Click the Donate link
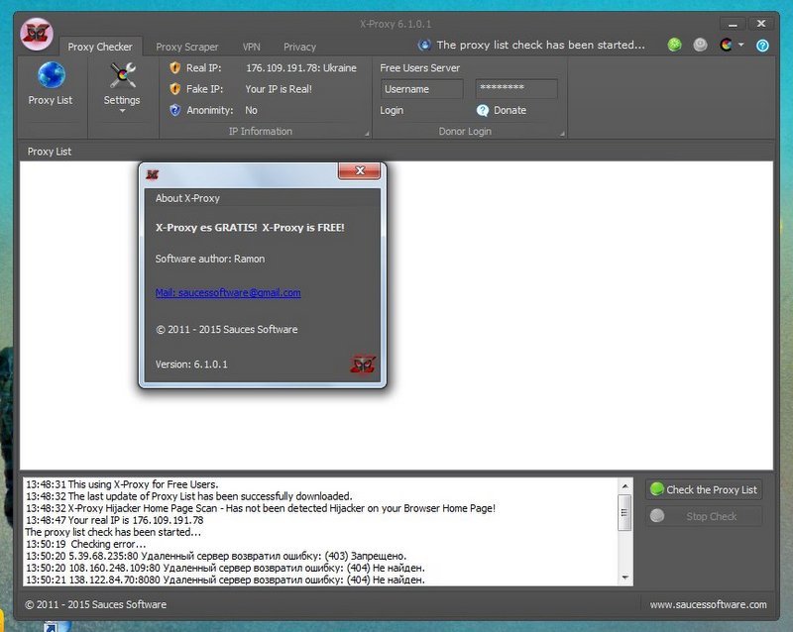 (x=510, y=110)
